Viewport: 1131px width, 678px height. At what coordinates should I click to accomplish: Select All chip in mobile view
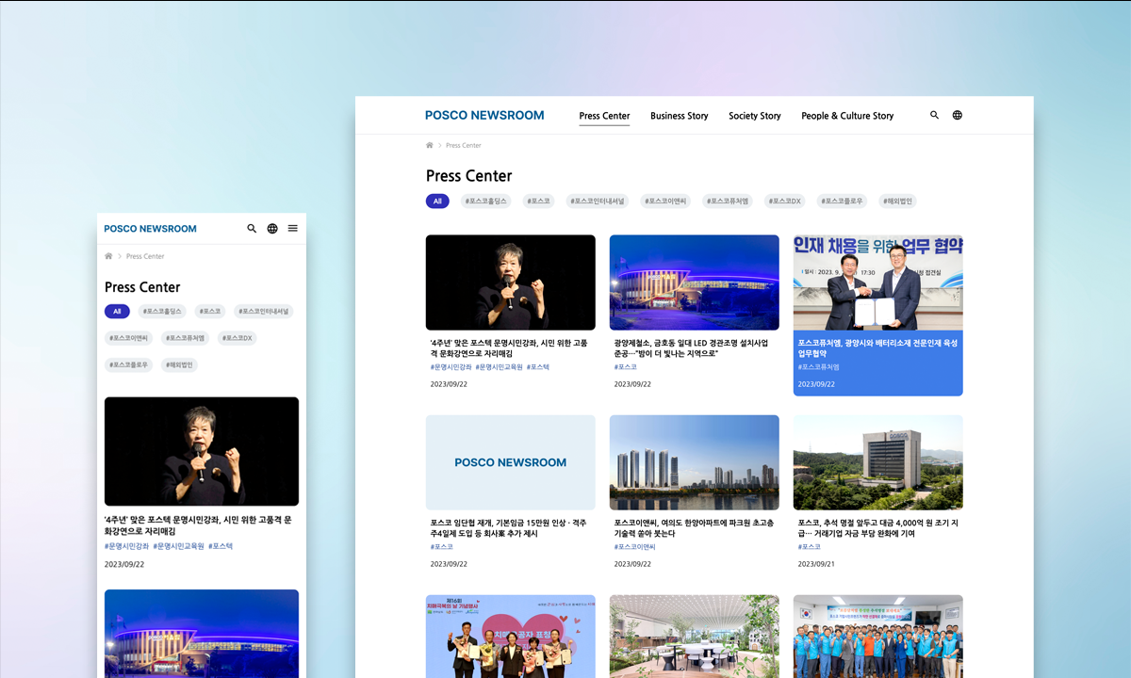[x=117, y=312]
